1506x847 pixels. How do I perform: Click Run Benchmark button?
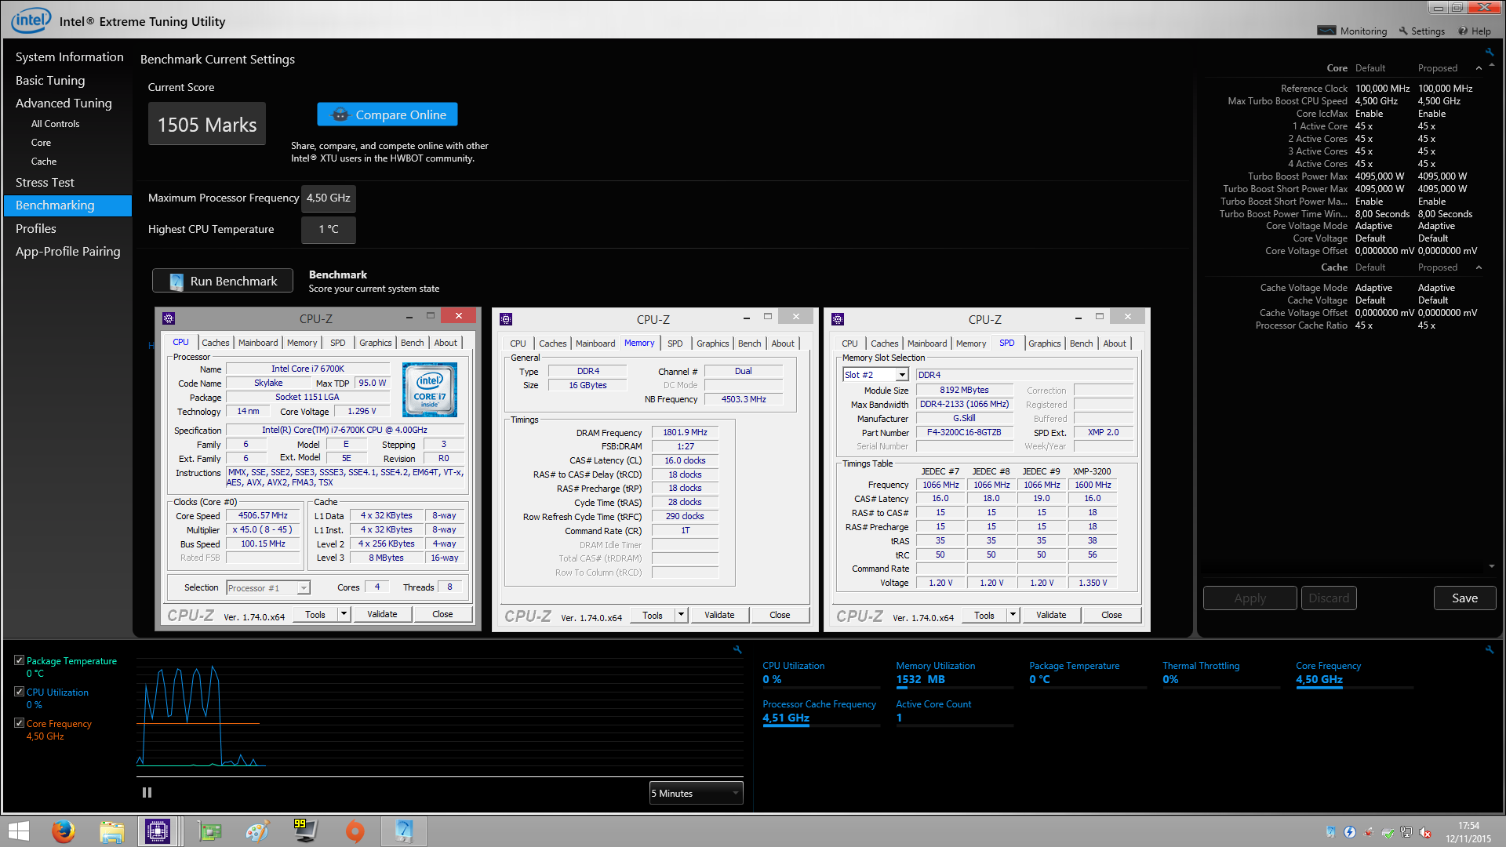223,281
